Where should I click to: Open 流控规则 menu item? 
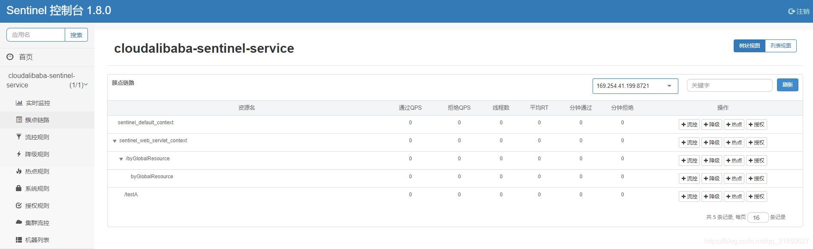[x=47, y=137]
